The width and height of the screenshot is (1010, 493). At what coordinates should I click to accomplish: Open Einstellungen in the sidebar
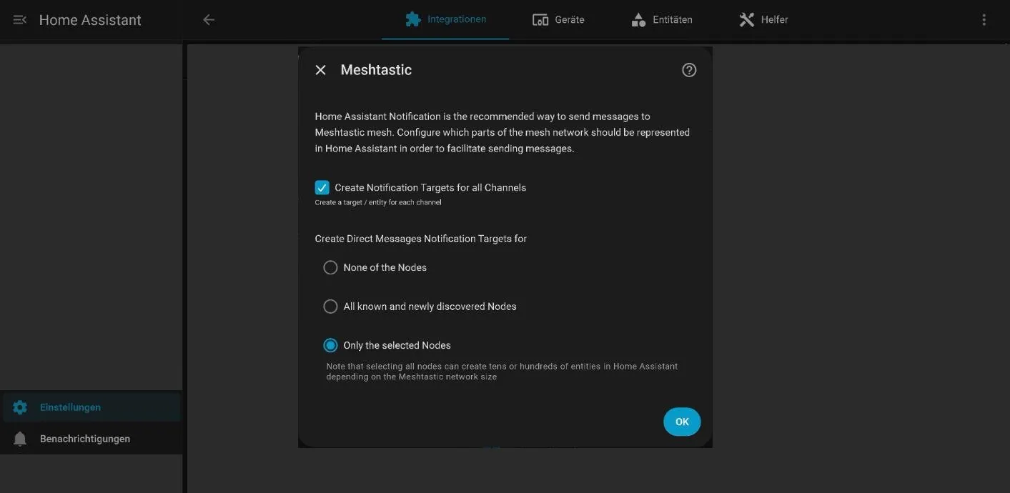coord(91,407)
